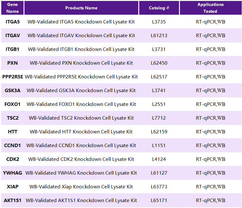Select gene name ITGB1
Viewport: 242px width, 208px height.
tap(12, 49)
